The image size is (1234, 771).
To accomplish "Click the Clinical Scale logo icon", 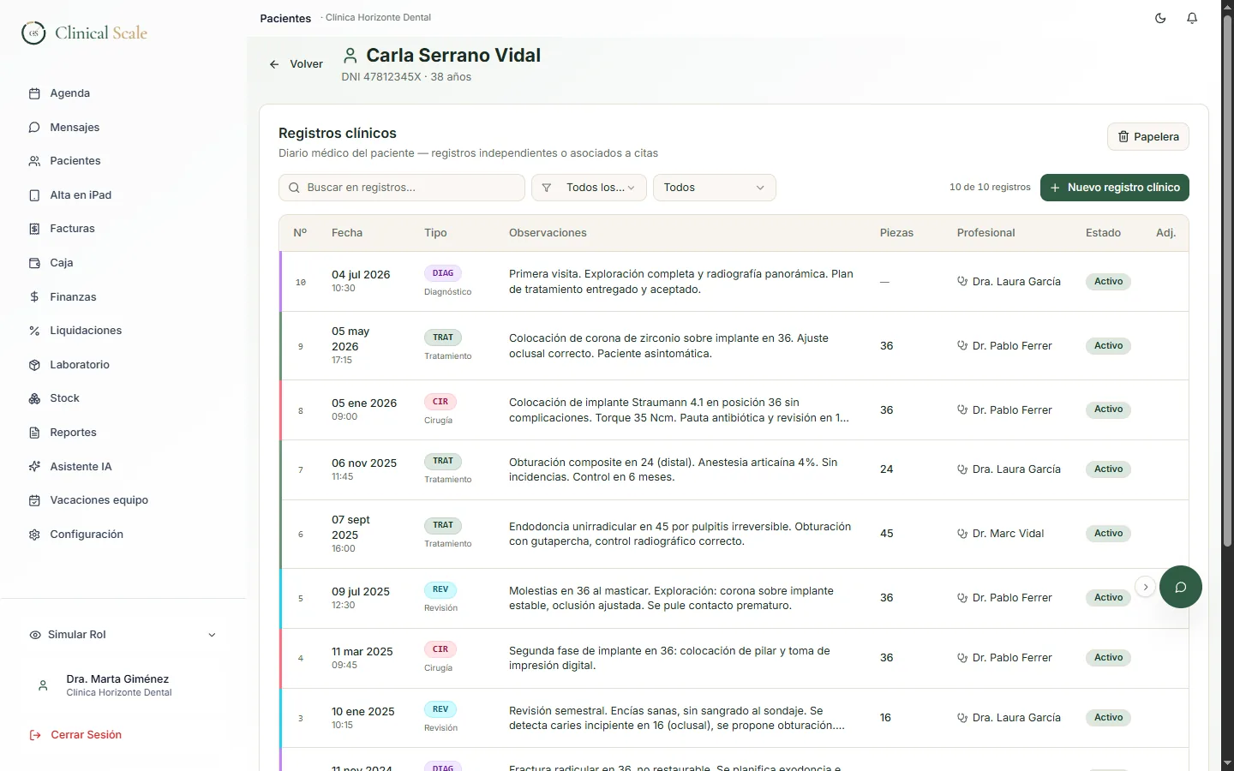I will [x=33, y=33].
